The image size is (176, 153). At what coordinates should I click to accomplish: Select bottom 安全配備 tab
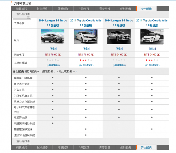[x=146, y=147]
